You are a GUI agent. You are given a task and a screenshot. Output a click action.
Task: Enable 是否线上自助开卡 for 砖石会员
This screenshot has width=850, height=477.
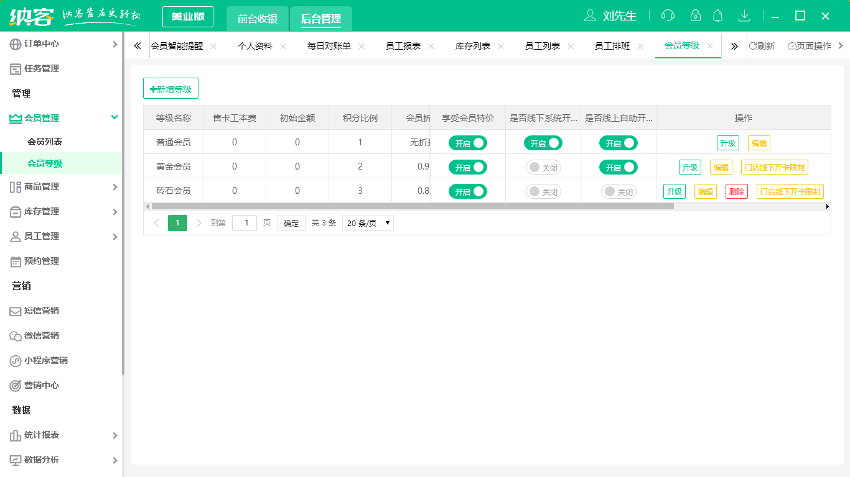click(x=618, y=192)
